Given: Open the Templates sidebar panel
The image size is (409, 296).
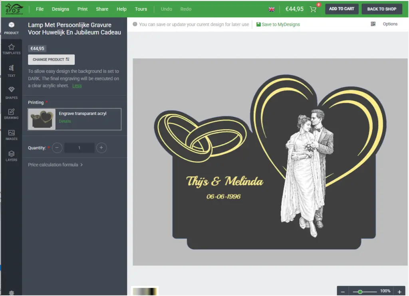Looking at the screenshot, I should [11, 49].
